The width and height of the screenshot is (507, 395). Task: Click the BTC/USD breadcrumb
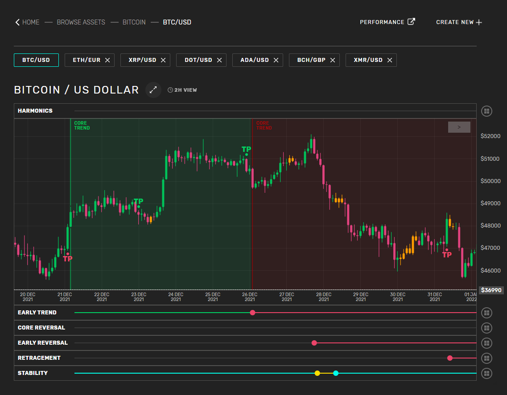point(177,22)
